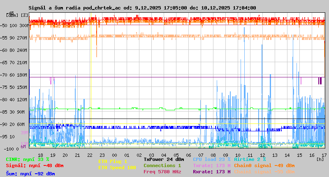Viewport: 329px width, 177px height.
Task: Click hour label '17' on time axis
Action: coord(324,155)
